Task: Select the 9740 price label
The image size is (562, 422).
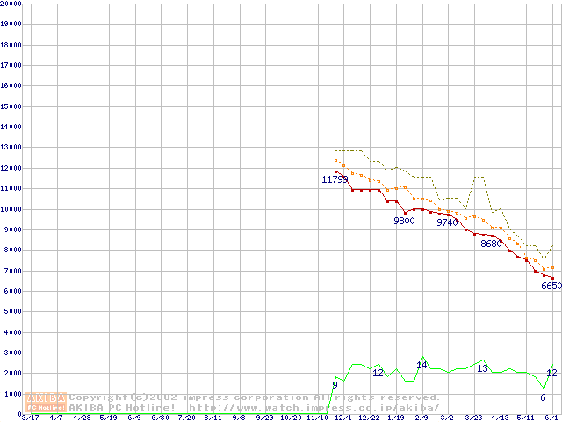Action: 447,222
